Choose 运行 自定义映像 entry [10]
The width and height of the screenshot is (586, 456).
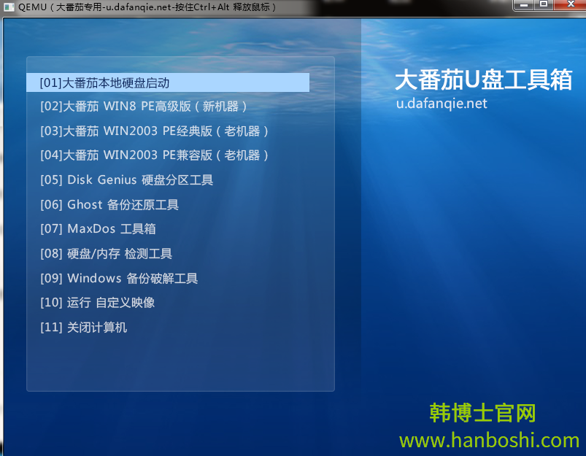tap(98, 303)
